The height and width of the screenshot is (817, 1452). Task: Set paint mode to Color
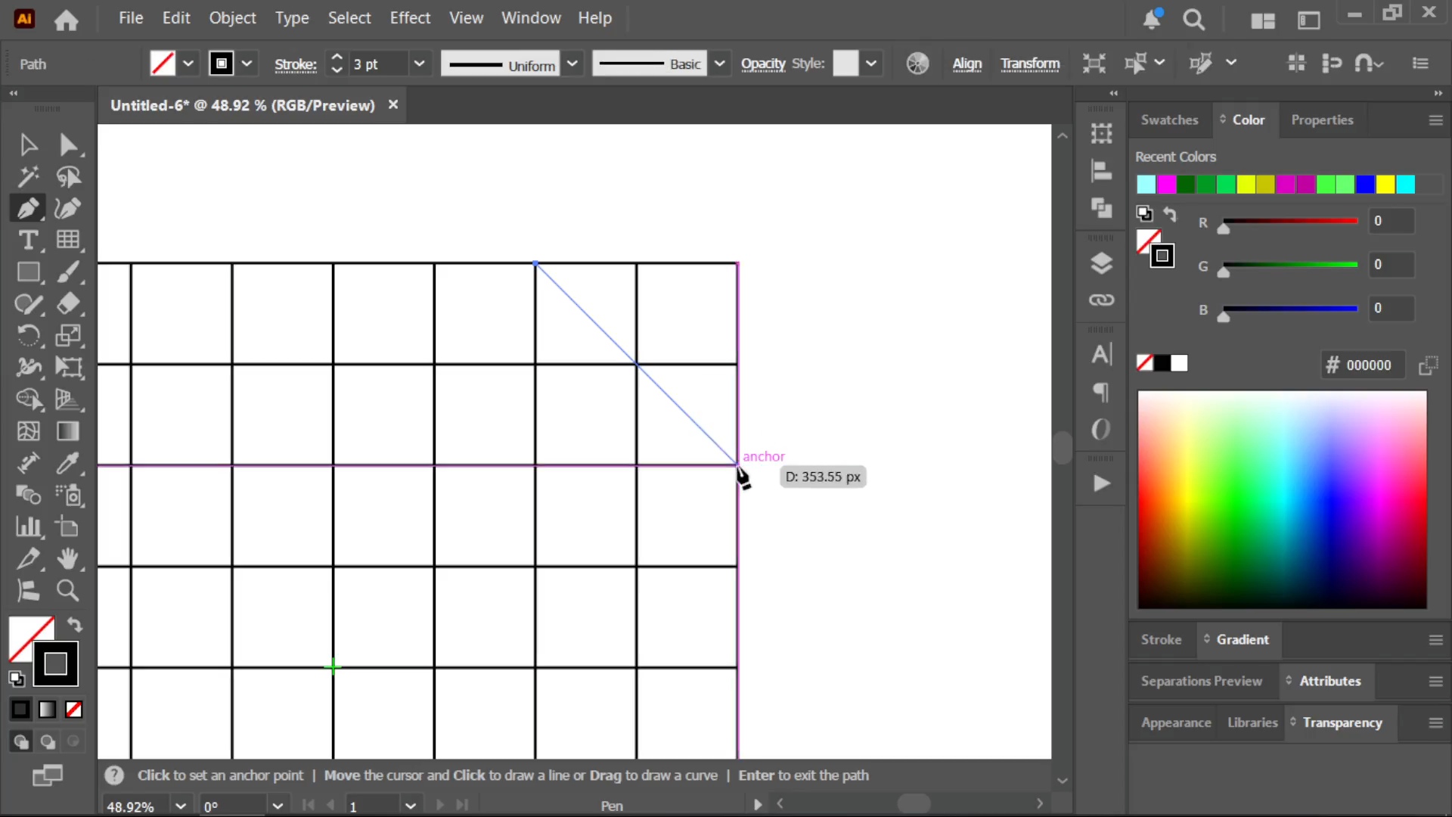(x=20, y=710)
